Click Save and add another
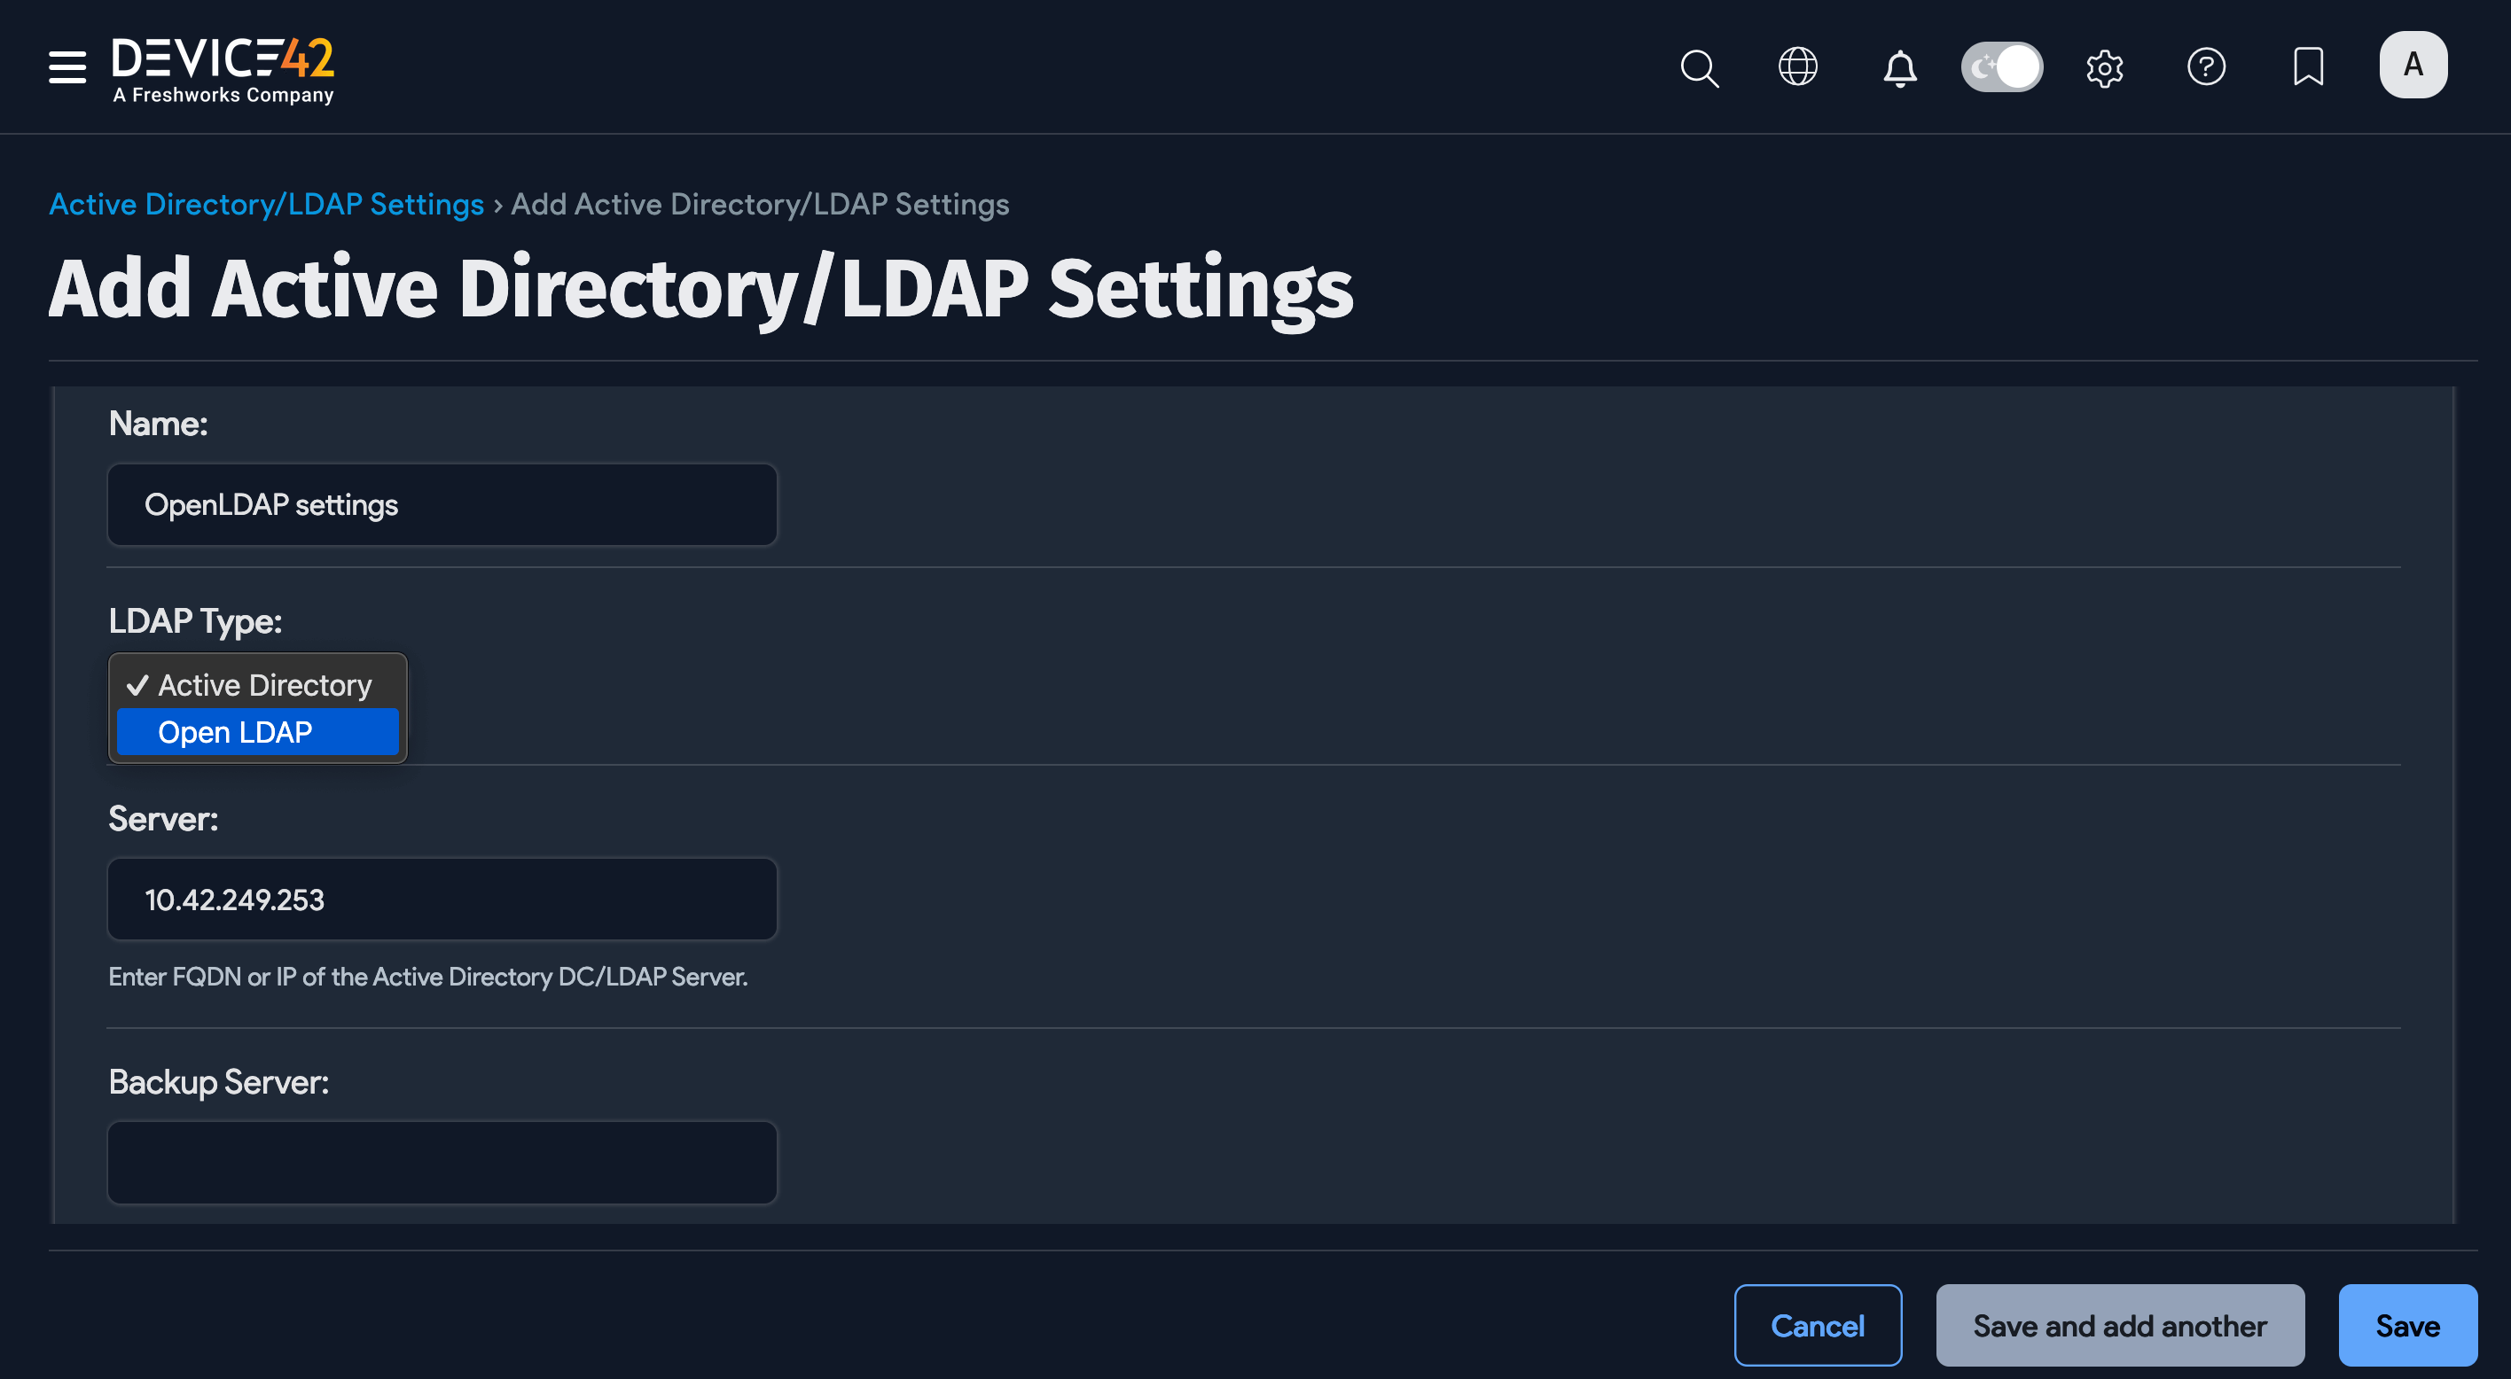The height and width of the screenshot is (1379, 2511). [x=2119, y=1326]
